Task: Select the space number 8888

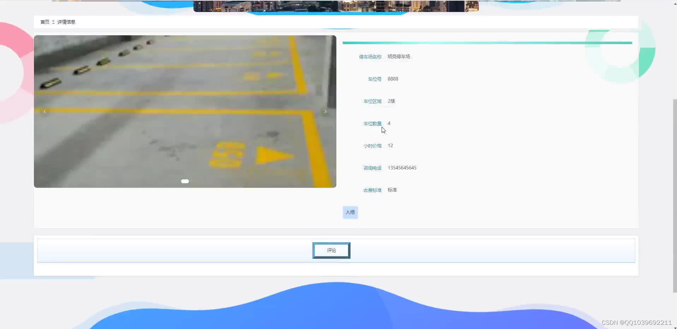Action: [393, 79]
